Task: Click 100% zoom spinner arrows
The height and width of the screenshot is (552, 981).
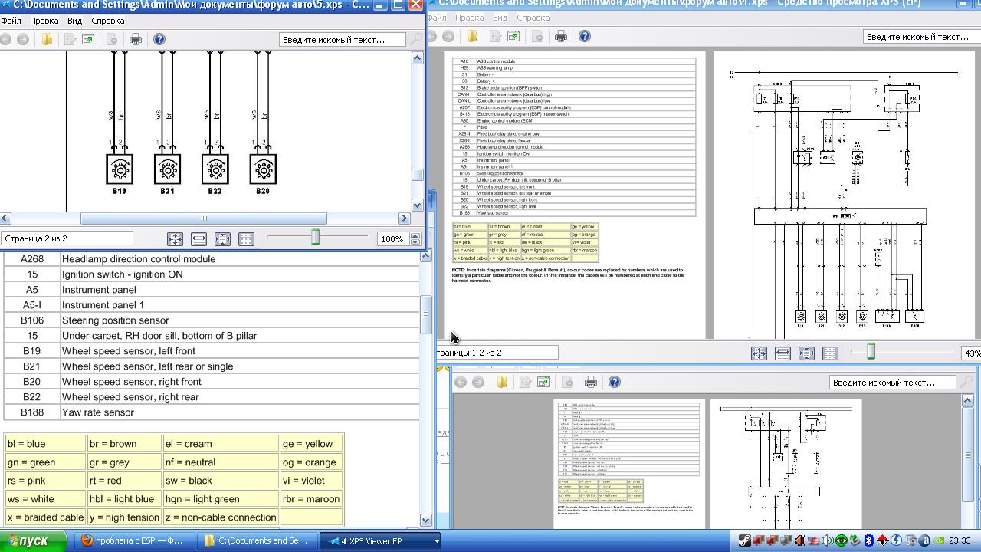Action: point(415,239)
